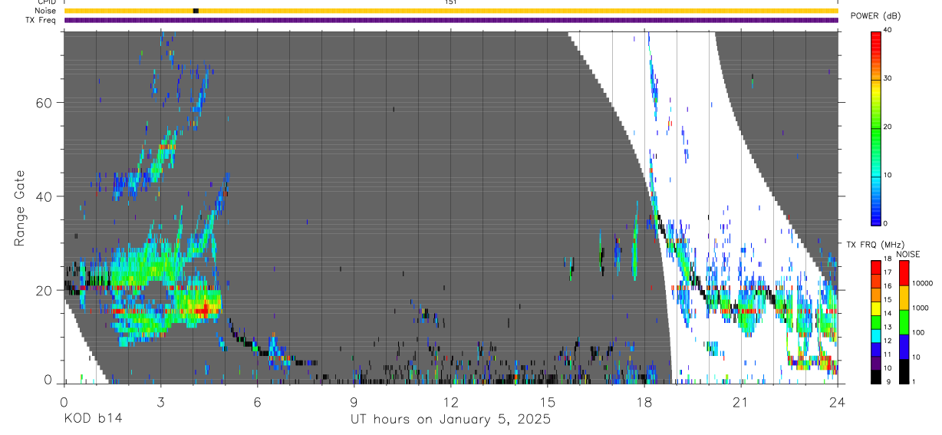Click the x-axis tick label "21"

740,402
